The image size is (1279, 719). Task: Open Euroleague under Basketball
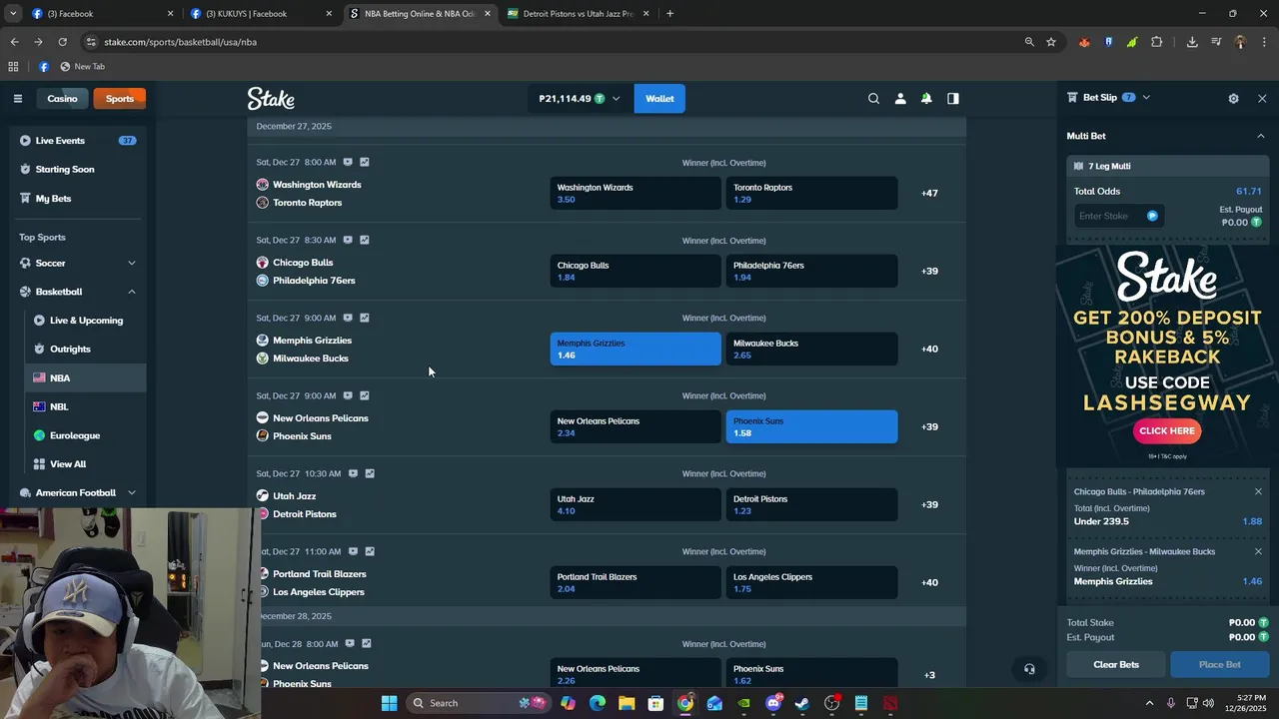[85, 435]
